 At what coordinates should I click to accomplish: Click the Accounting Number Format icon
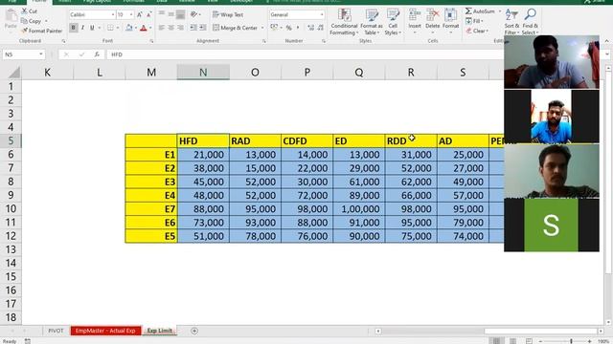274,28
